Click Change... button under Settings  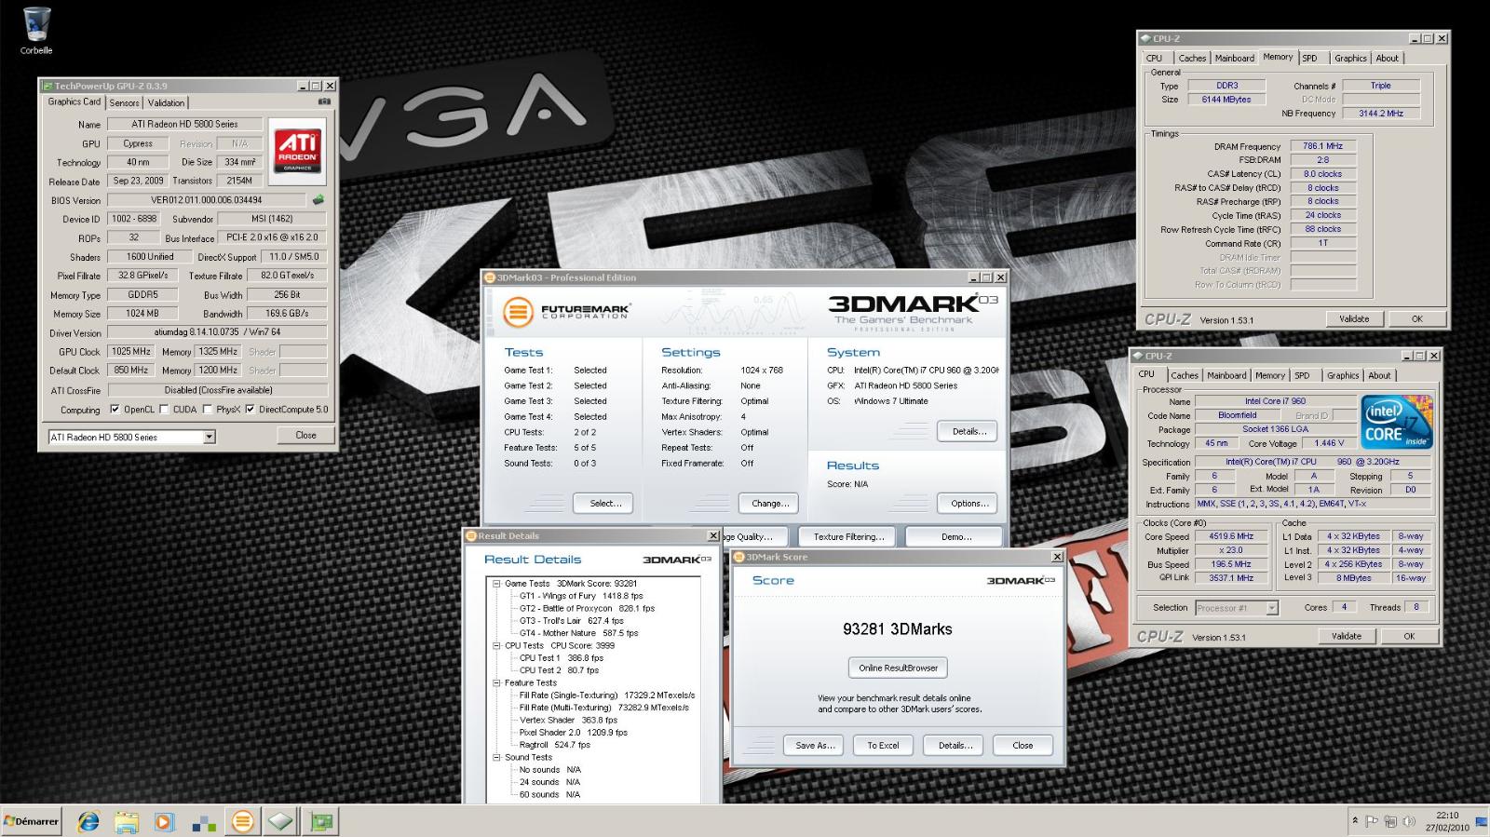click(769, 503)
